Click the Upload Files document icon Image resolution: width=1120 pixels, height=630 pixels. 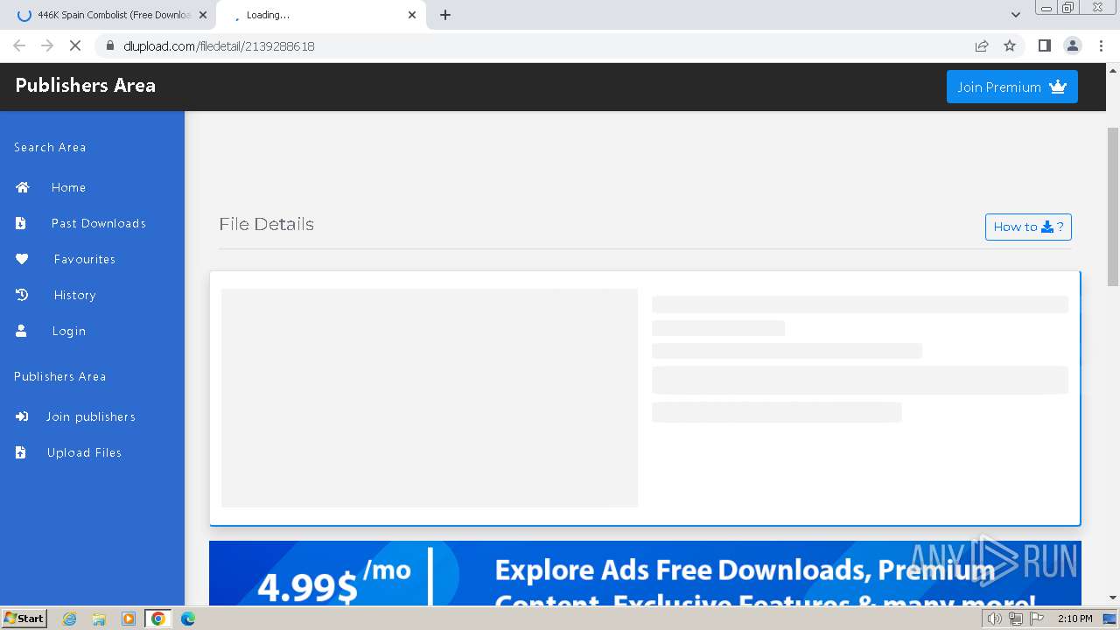click(x=21, y=452)
